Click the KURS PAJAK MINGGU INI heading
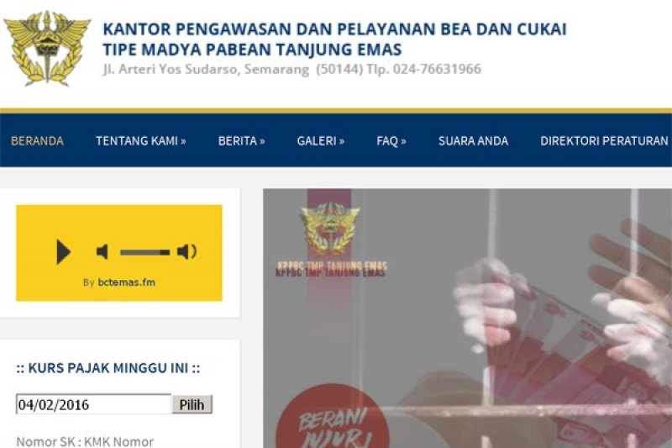The image size is (672, 448). (x=108, y=368)
